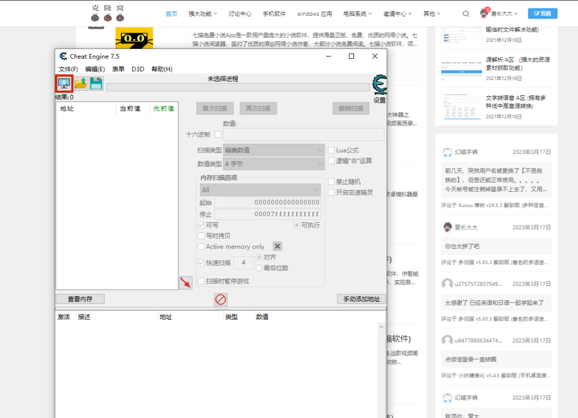Click the 手动添加地址 button

[362, 299]
